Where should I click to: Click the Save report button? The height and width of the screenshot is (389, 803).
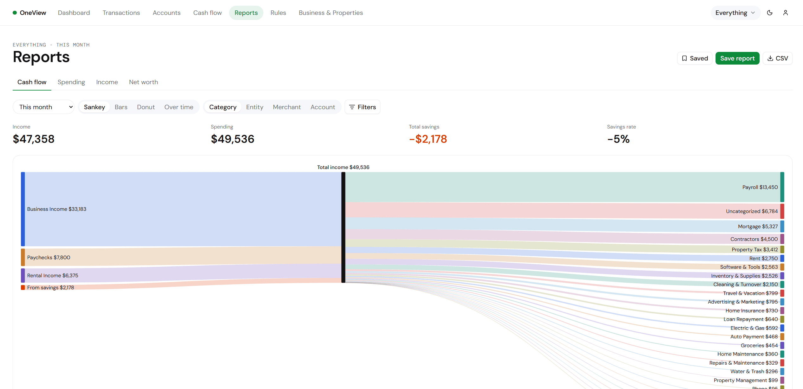tap(737, 58)
